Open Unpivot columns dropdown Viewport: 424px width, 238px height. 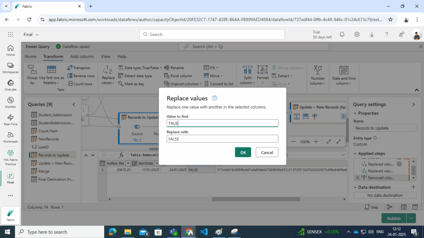click(x=183, y=84)
